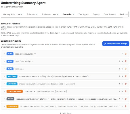130x114 pixels.
Task: Delete the CONDITION step
Action: (126, 106)
